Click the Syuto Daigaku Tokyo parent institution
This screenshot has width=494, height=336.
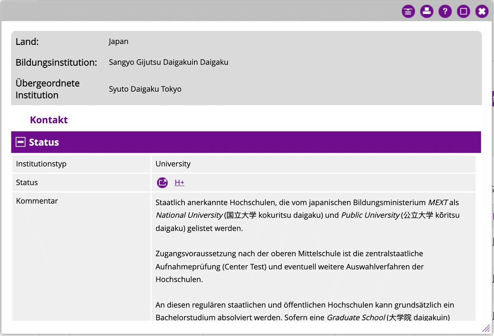coord(145,89)
